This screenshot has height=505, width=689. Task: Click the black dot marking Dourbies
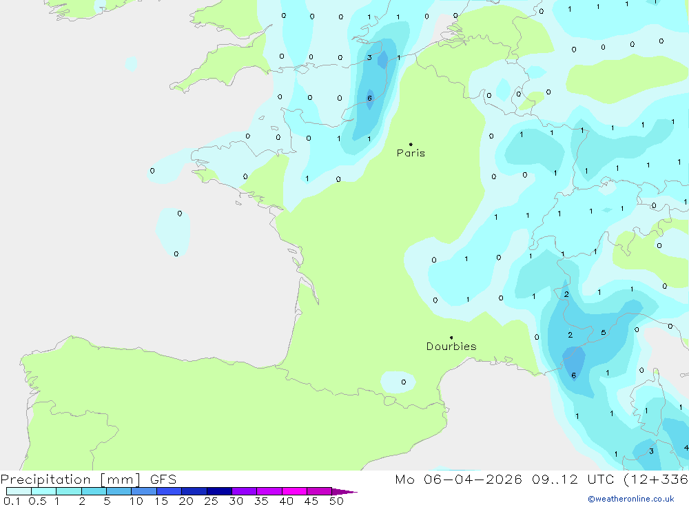point(451,338)
